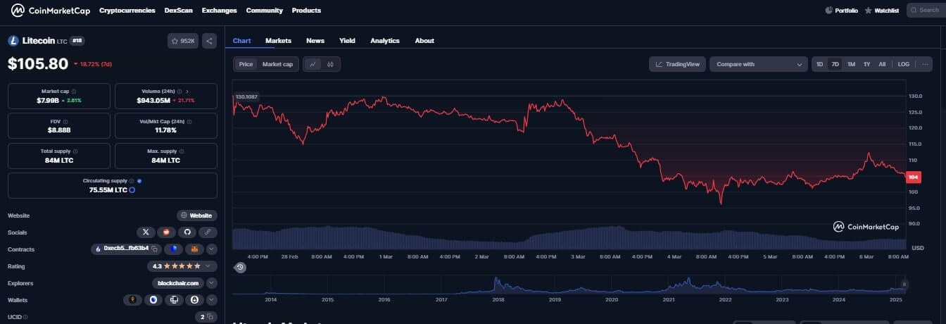946x324 pixels.
Task: Open the Reddit social link
Action: click(x=167, y=232)
